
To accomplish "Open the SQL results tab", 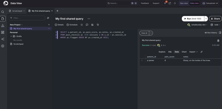I will pyautogui.click(x=170, y=52).
